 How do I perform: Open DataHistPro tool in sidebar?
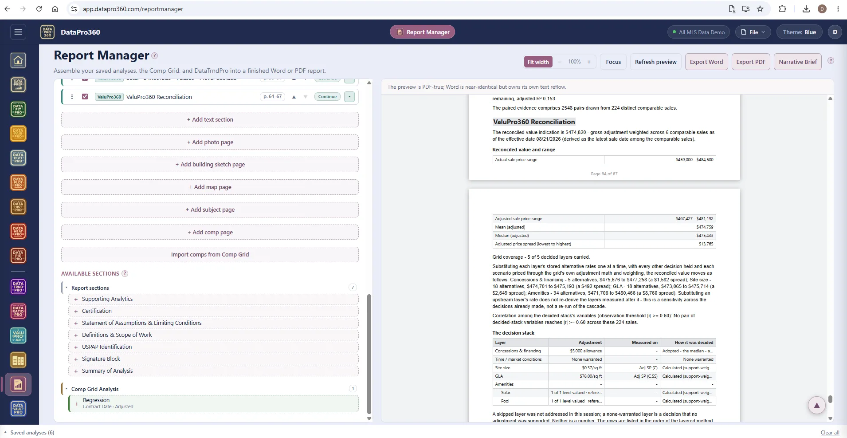(x=18, y=207)
